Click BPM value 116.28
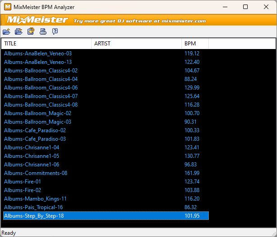277x237 pixels. (192, 105)
